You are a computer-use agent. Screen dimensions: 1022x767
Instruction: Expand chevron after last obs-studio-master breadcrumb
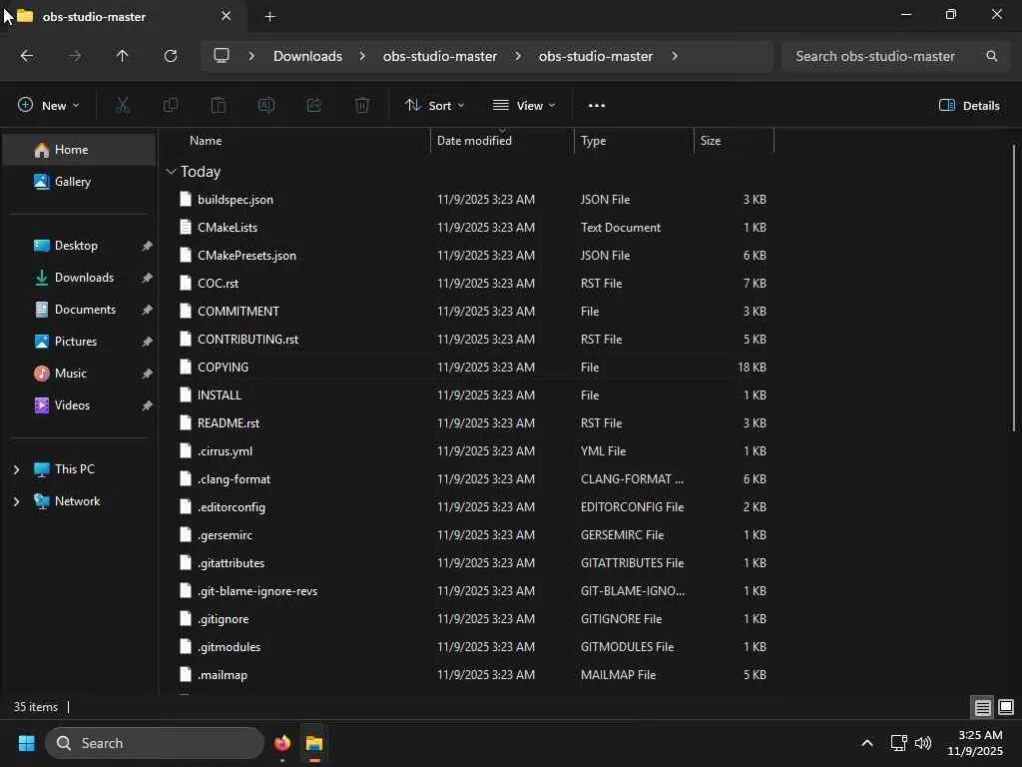coord(675,56)
